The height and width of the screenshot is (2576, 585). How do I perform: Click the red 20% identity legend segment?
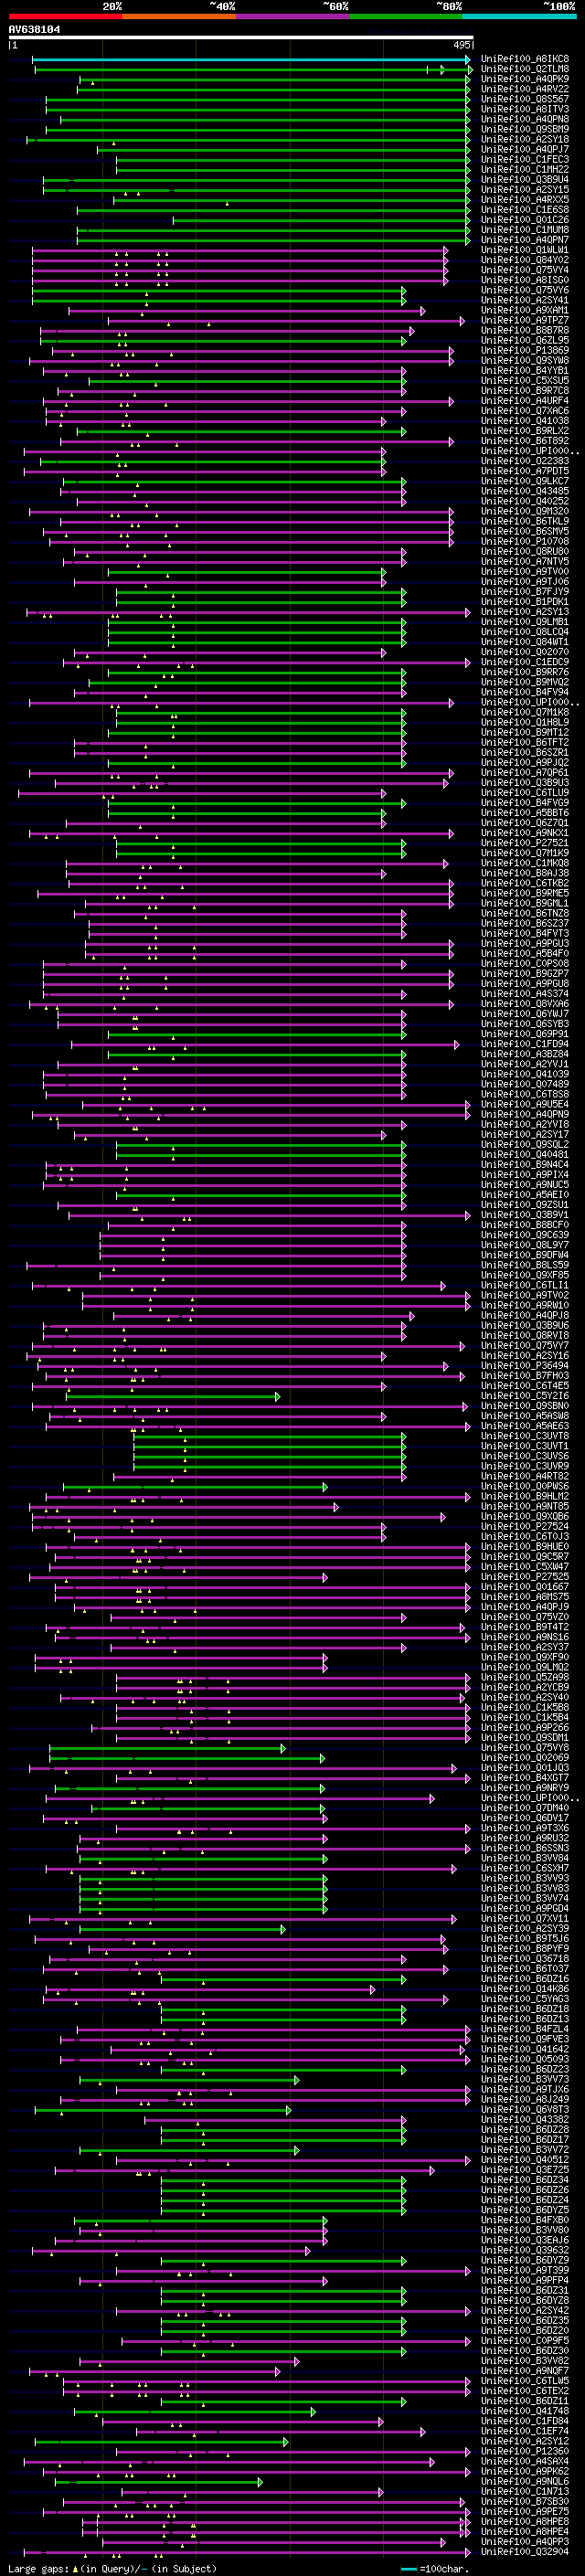click(x=65, y=17)
